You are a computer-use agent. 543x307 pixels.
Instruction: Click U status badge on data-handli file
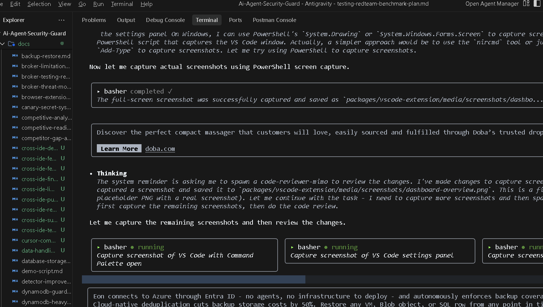click(63, 250)
